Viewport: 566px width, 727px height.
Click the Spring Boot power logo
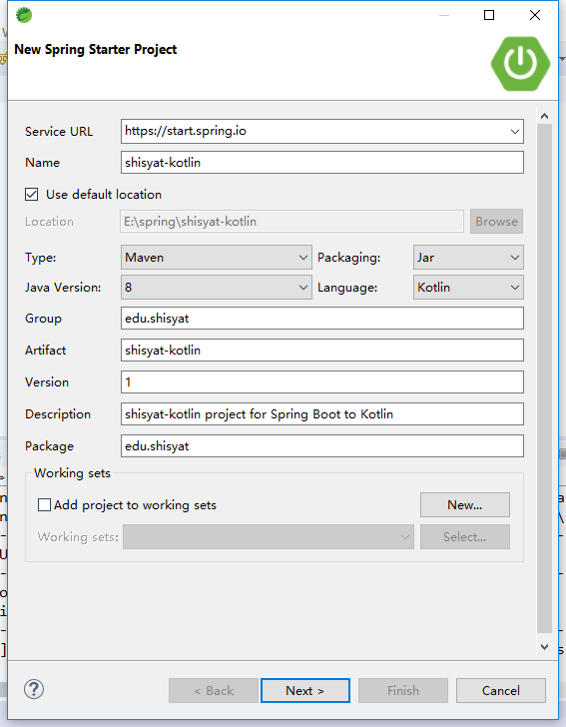520,64
